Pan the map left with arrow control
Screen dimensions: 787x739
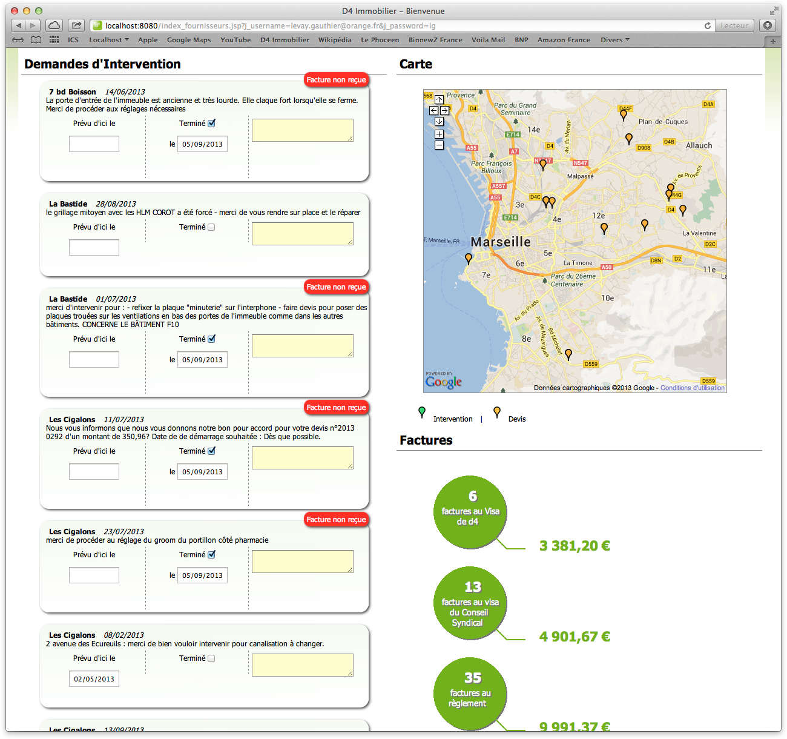coord(433,110)
